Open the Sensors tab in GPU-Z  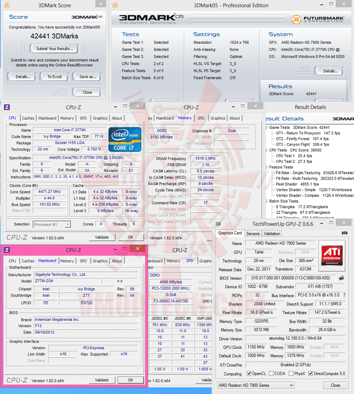point(253,233)
